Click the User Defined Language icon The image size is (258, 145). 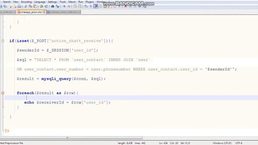tap(100, 6)
